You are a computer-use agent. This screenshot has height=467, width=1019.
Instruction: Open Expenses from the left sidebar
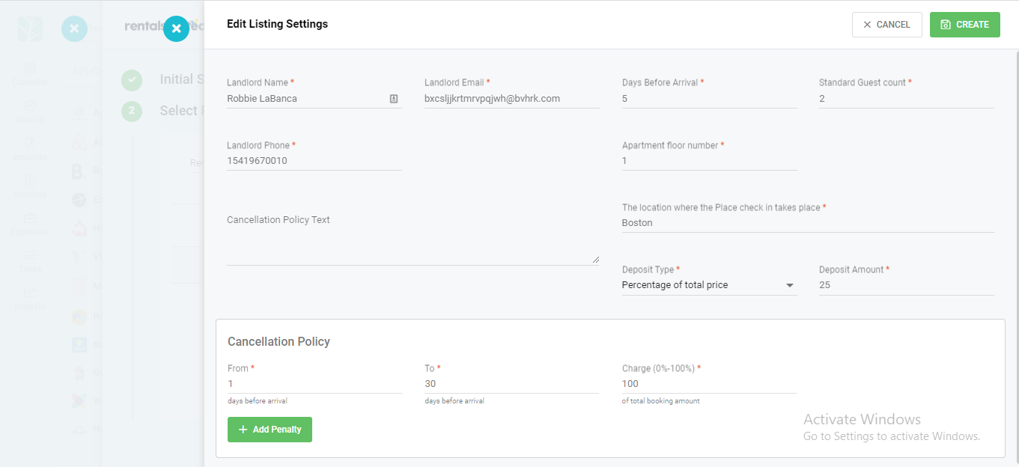[x=30, y=223]
